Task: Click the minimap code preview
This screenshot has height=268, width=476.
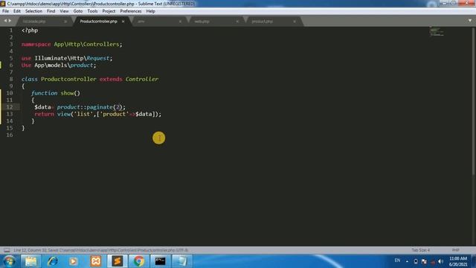Action: click(x=437, y=31)
